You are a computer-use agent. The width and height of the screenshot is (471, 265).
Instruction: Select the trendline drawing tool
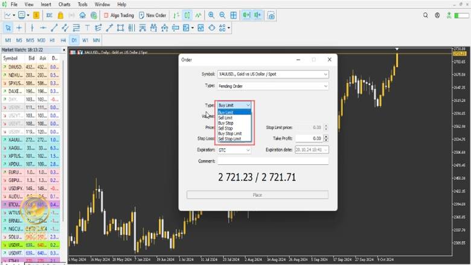pos(54,28)
